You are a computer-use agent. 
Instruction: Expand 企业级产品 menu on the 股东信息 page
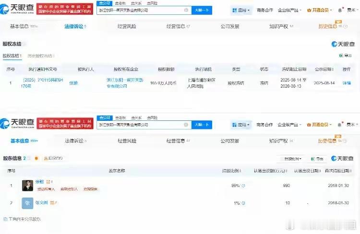(x=289, y=125)
